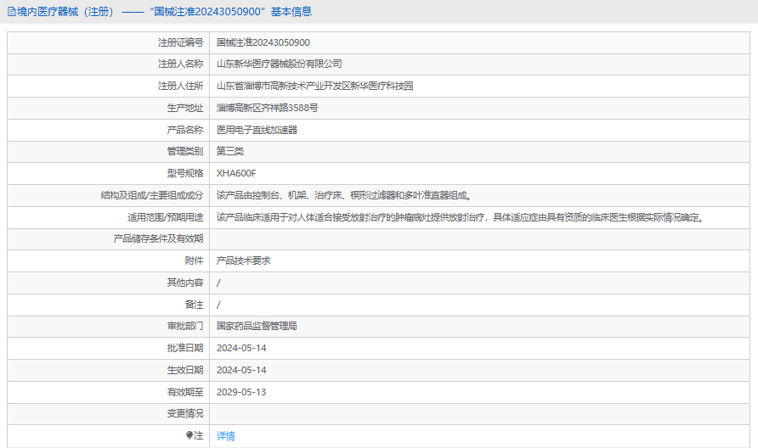
Task: Click the slash value in 备注 row
Action: [218, 305]
